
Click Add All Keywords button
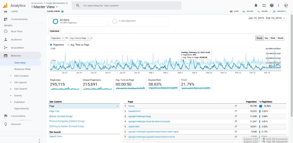[275, 139]
